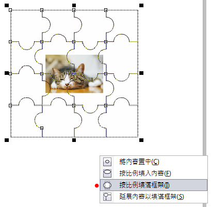Select the bottom-center black selection handle
The image size is (211, 207).
[74, 140]
